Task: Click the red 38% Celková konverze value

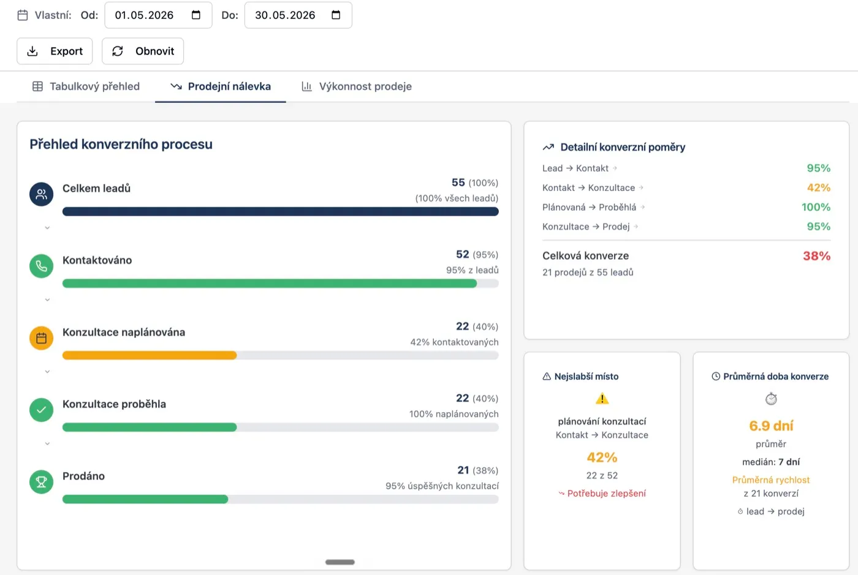Action: click(817, 256)
